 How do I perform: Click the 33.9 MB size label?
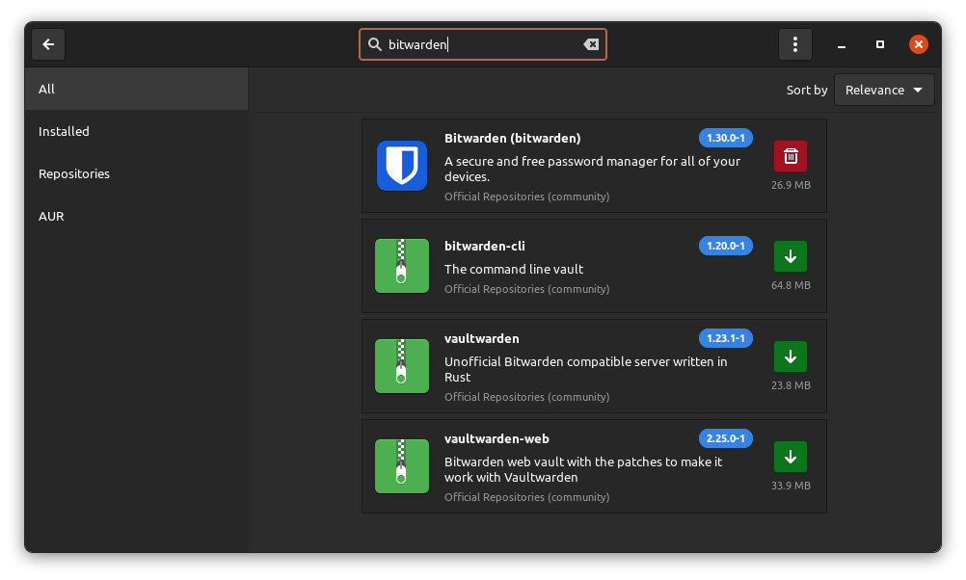coord(791,486)
